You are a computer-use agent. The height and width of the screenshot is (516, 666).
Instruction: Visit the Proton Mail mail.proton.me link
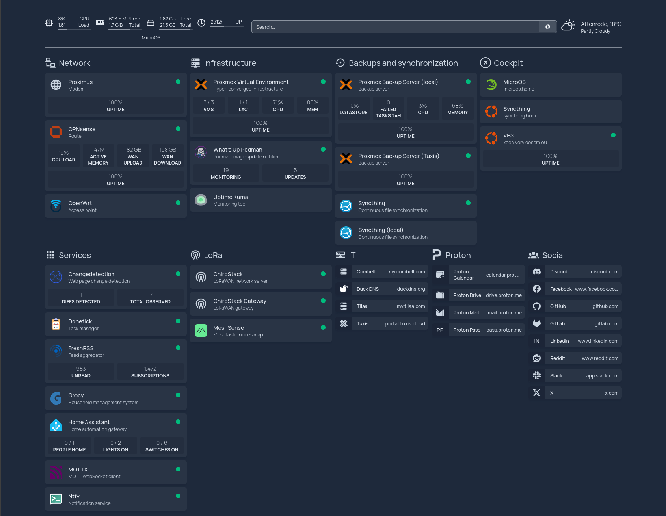[487, 312]
